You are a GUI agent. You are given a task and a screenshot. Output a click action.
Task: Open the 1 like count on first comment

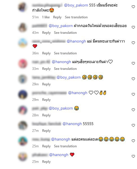tap(46, 17)
